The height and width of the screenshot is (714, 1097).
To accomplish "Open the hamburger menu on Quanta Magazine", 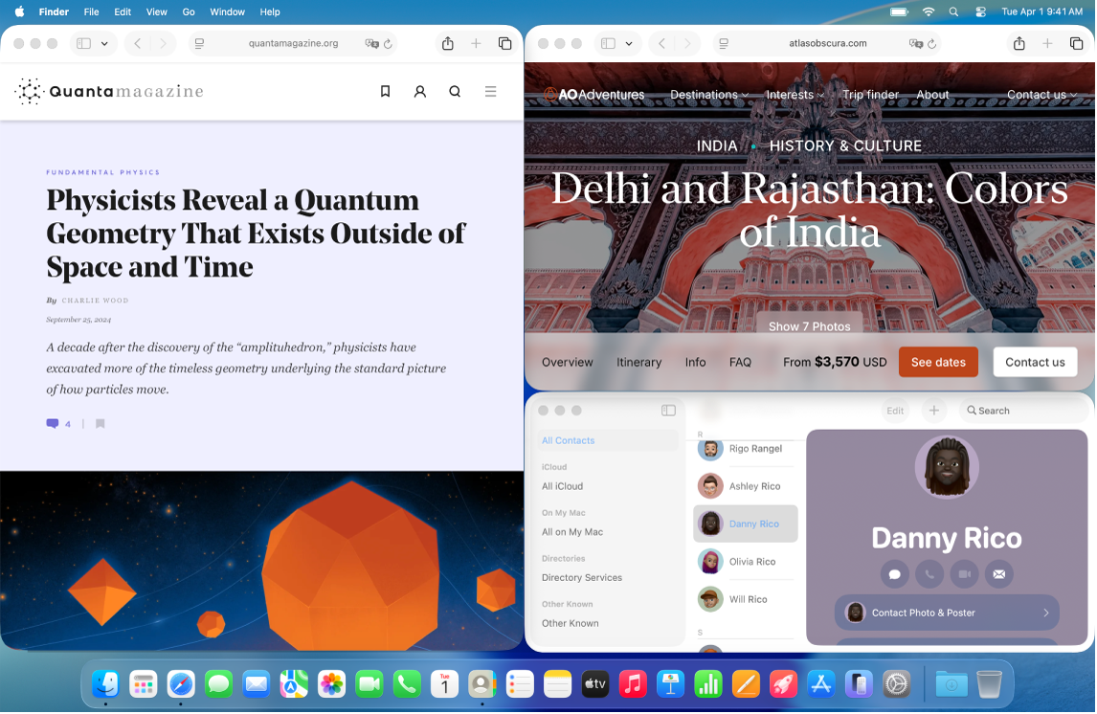I will 490,91.
